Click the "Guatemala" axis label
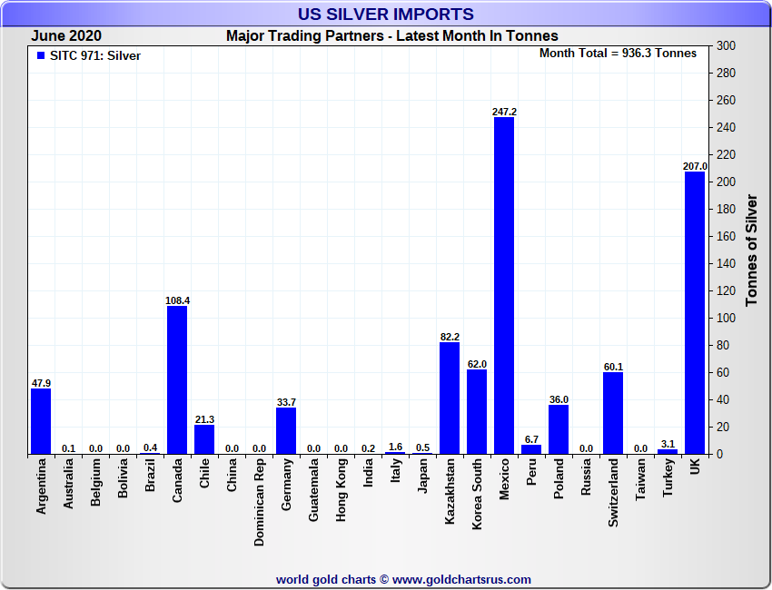 tap(313, 489)
